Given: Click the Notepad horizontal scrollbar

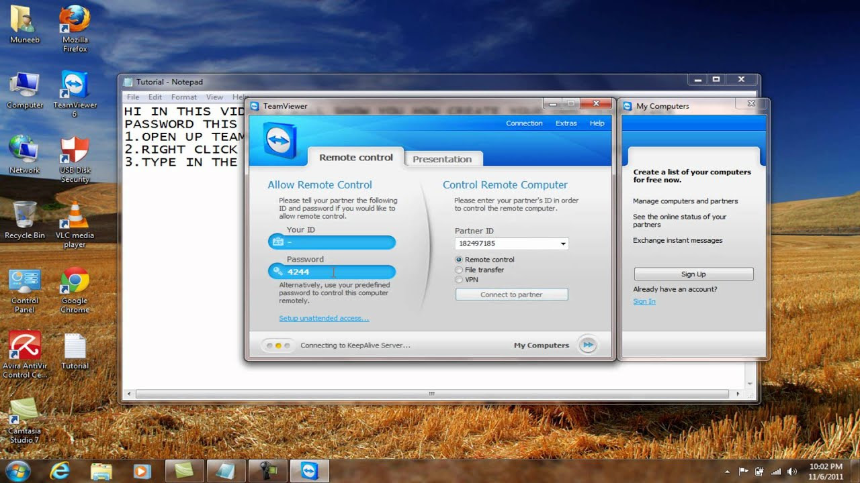Looking at the screenshot, I should 432,394.
